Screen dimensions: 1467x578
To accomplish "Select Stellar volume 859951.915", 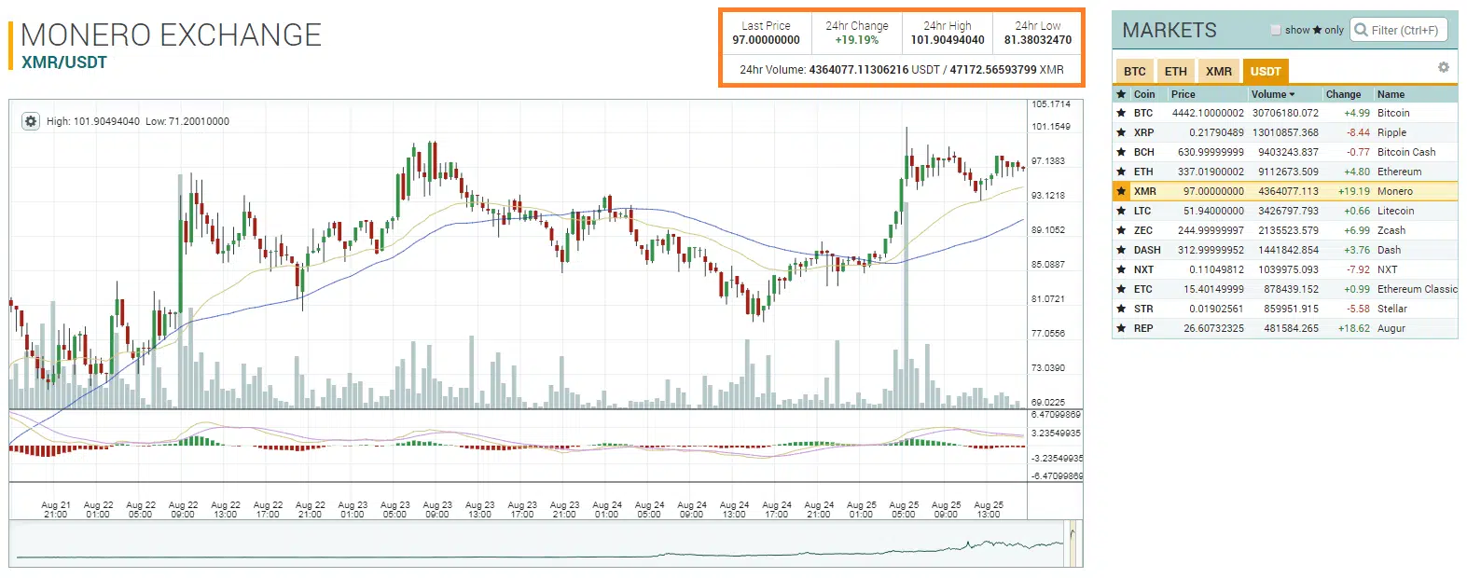I will (1292, 309).
